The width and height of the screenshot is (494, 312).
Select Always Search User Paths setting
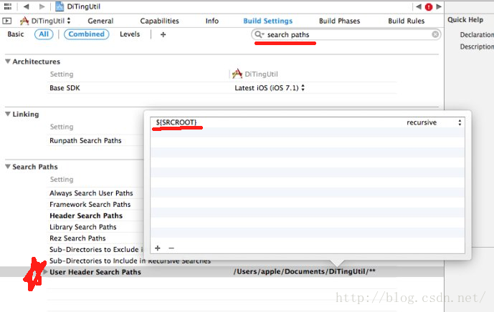[91, 192]
